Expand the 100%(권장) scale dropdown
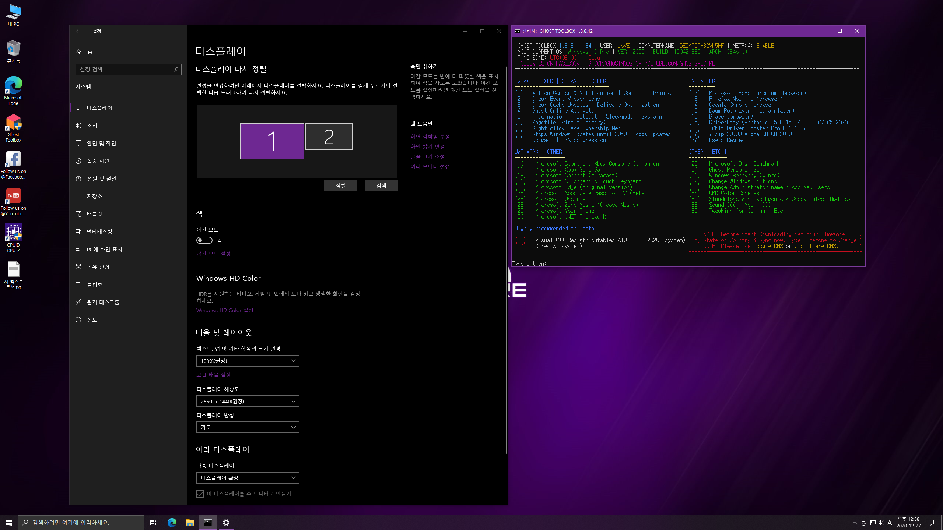 pyautogui.click(x=248, y=361)
